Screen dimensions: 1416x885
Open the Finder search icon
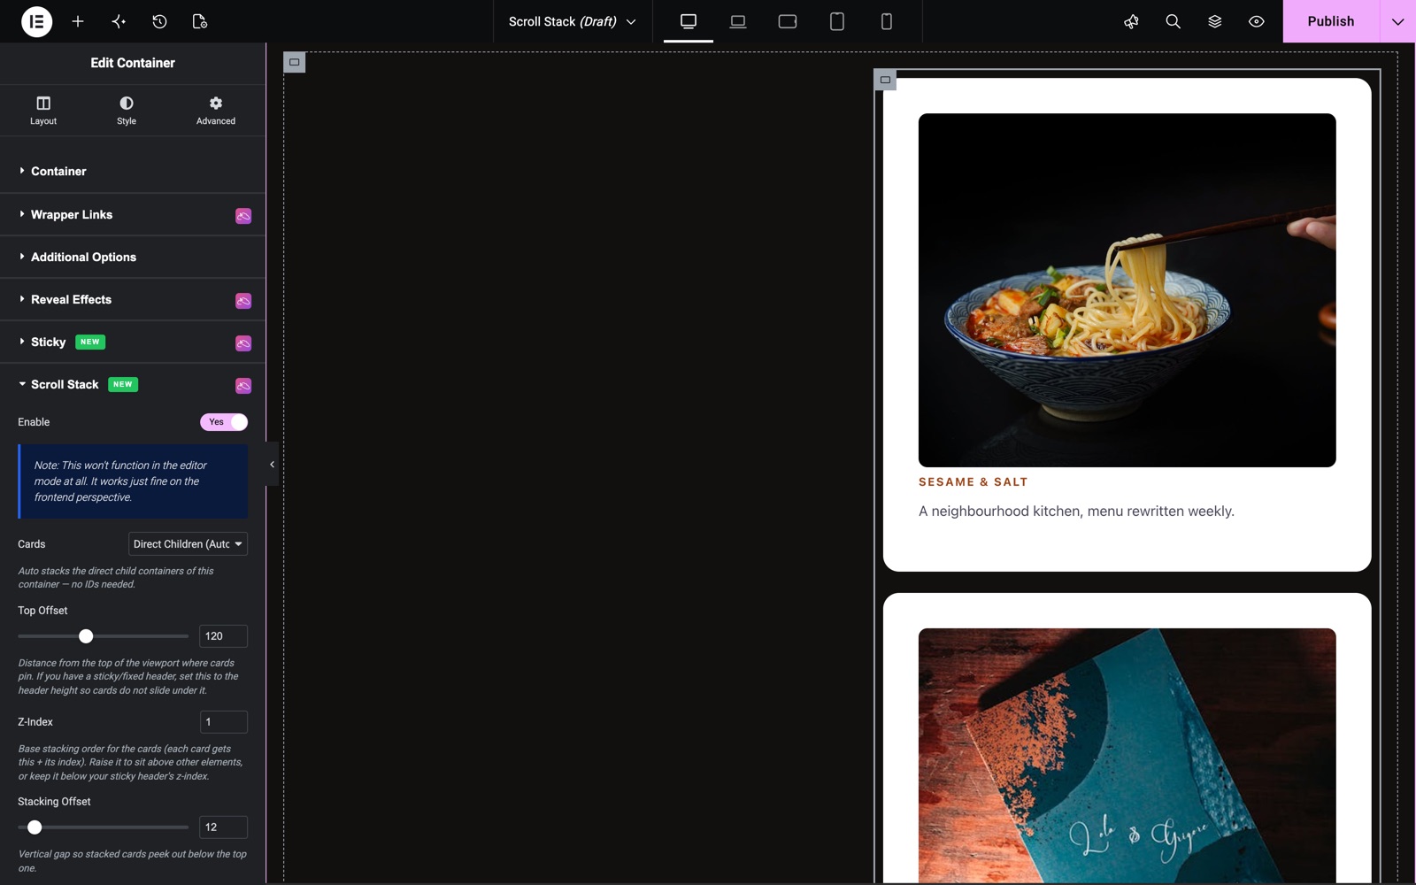coord(1173,21)
